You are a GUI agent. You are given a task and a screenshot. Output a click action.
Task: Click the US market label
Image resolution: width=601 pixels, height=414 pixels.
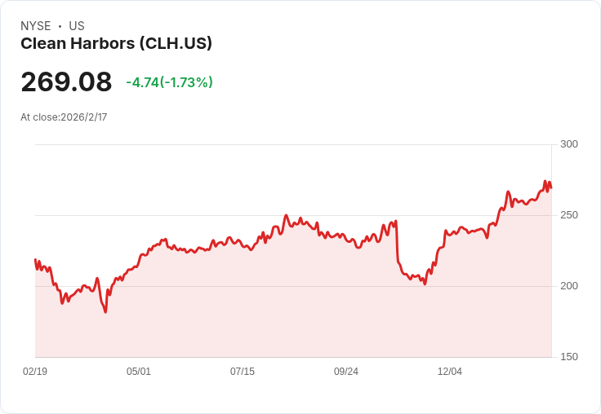[x=77, y=26]
